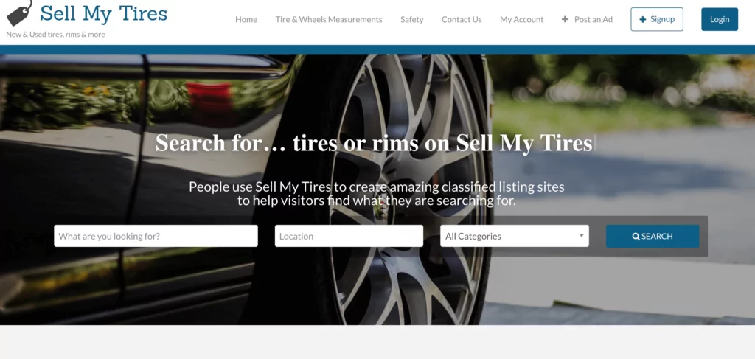Click the Login button

(720, 19)
